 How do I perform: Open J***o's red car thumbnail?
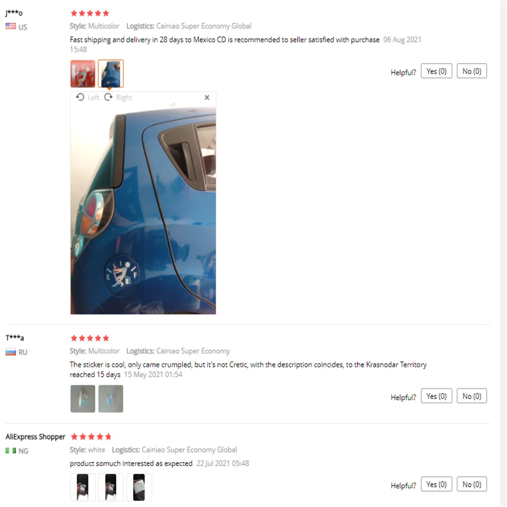pos(83,74)
